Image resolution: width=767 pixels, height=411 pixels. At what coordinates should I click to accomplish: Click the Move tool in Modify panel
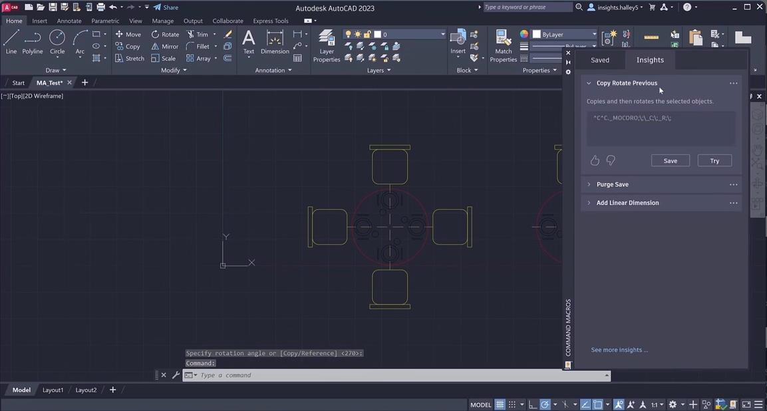tap(128, 35)
